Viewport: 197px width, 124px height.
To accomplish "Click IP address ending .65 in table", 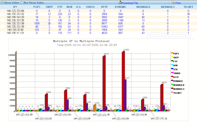I will (15, 11).
